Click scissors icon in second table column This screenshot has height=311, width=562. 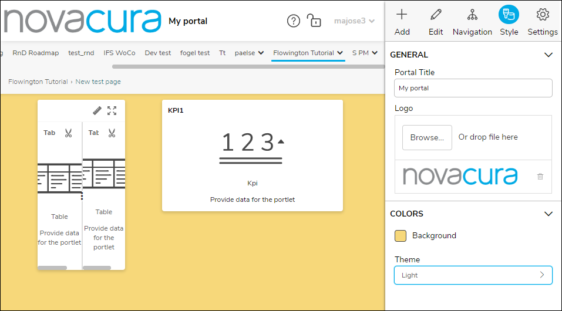tap(112, 133)
